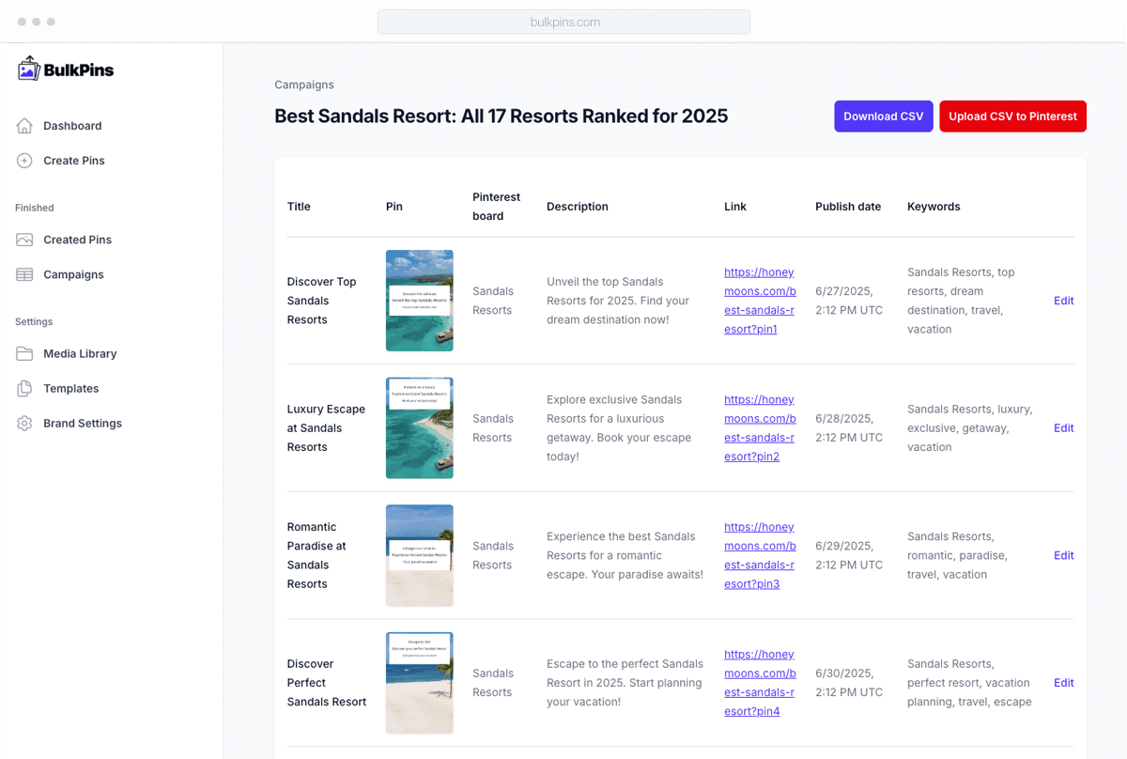Click the Publish date column header
Viewport: 1127px width, 759px height.
(x=848, y=207)
